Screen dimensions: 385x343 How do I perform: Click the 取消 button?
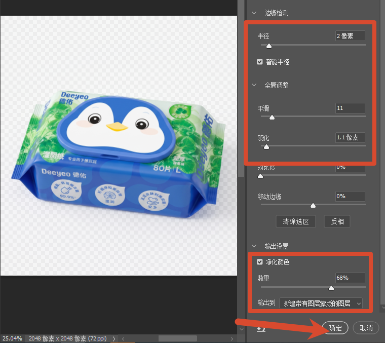click(x=366, y=328)
